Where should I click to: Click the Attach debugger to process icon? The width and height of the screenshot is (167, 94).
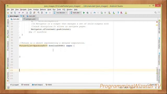[x=102, y=13]
